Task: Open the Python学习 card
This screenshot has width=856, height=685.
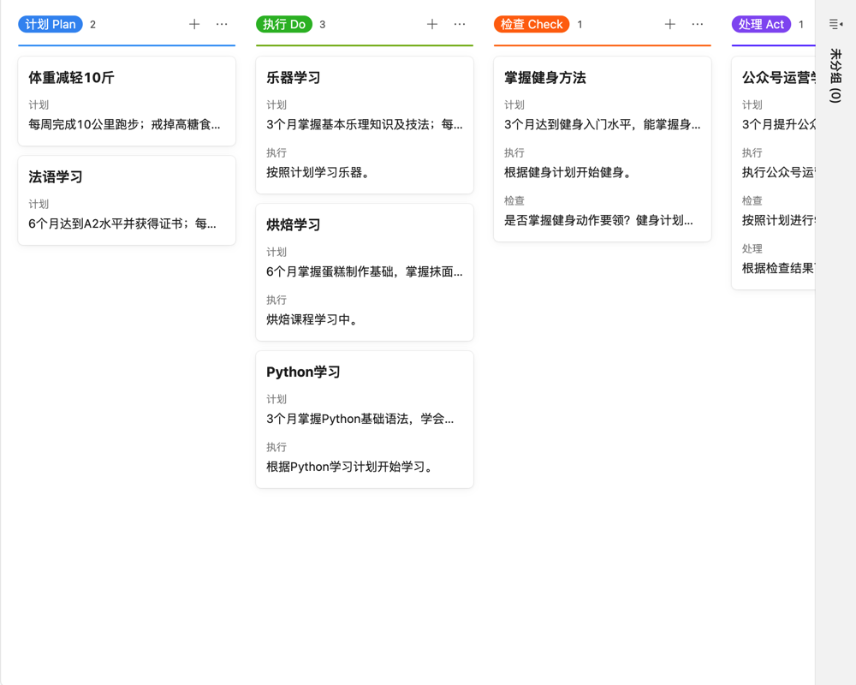Action: pyautogui.click(x=364, y=419)
